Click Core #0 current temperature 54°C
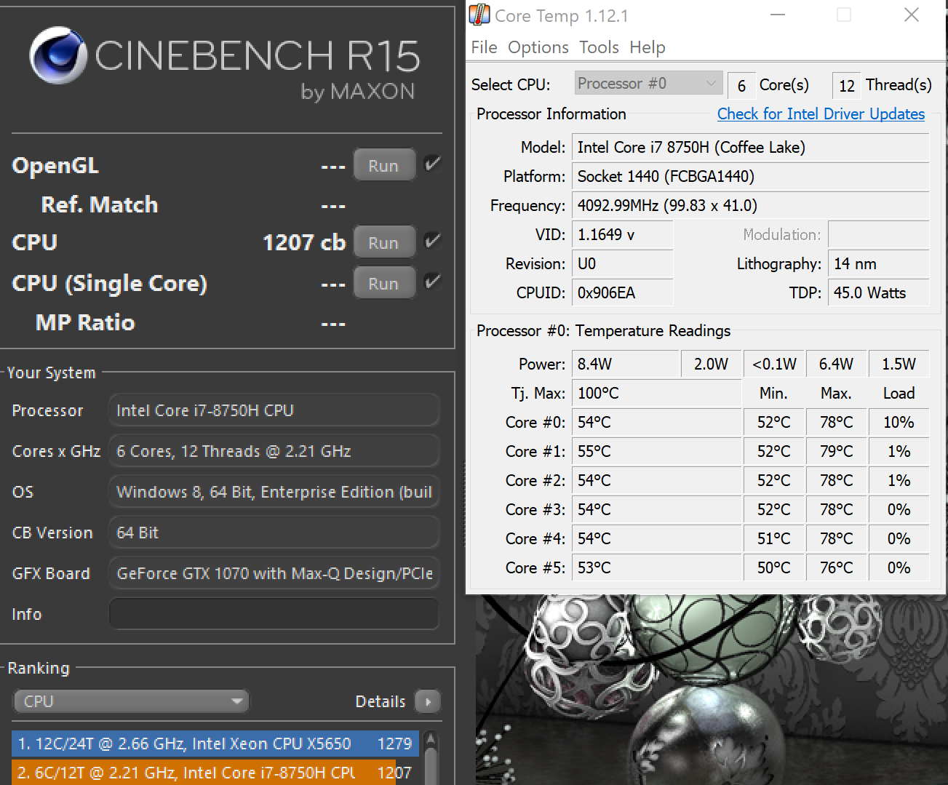948x785 pixels. 657,423
